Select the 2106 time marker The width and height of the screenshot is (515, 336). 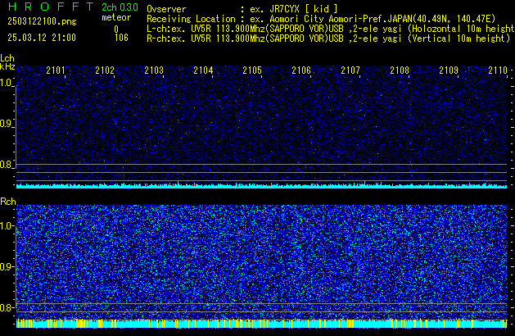tap(301, 70)
